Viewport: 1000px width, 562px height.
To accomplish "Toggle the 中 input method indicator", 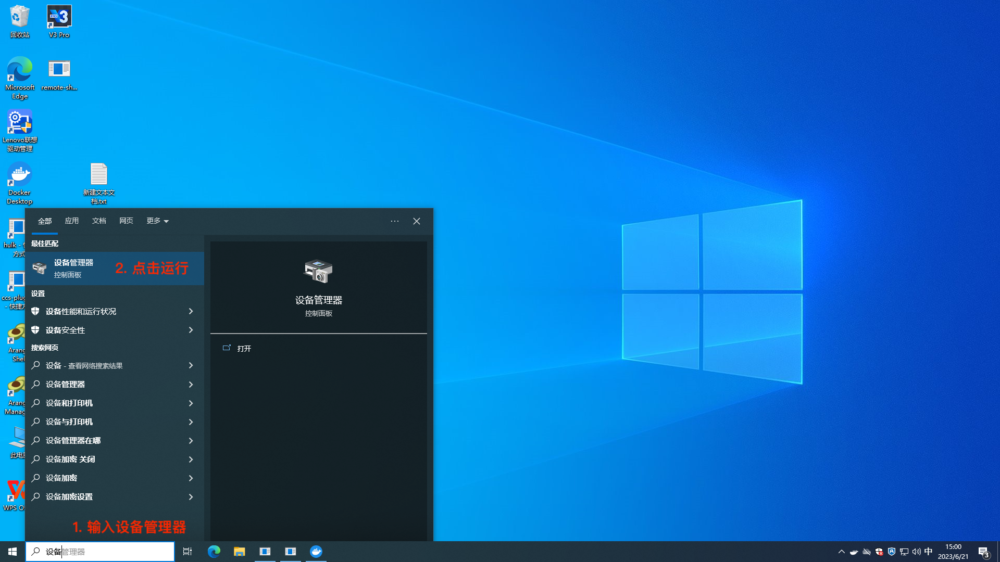I will (929, 552).
